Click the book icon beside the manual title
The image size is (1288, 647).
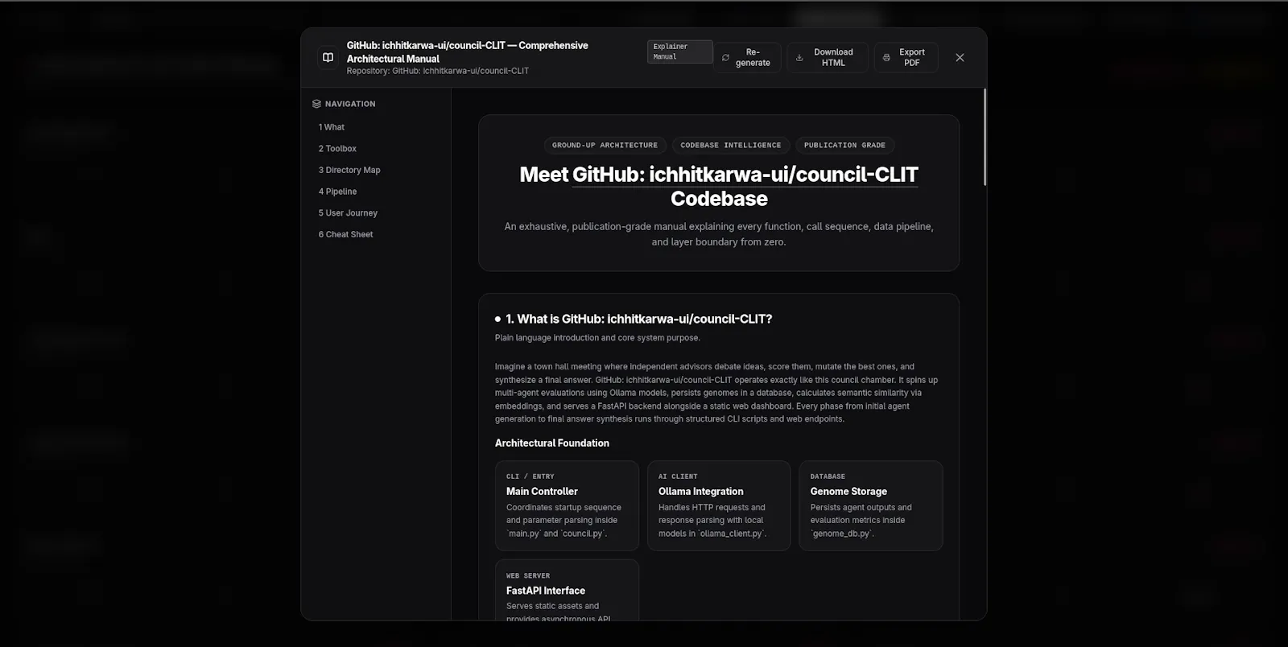[x=328, y=58]
